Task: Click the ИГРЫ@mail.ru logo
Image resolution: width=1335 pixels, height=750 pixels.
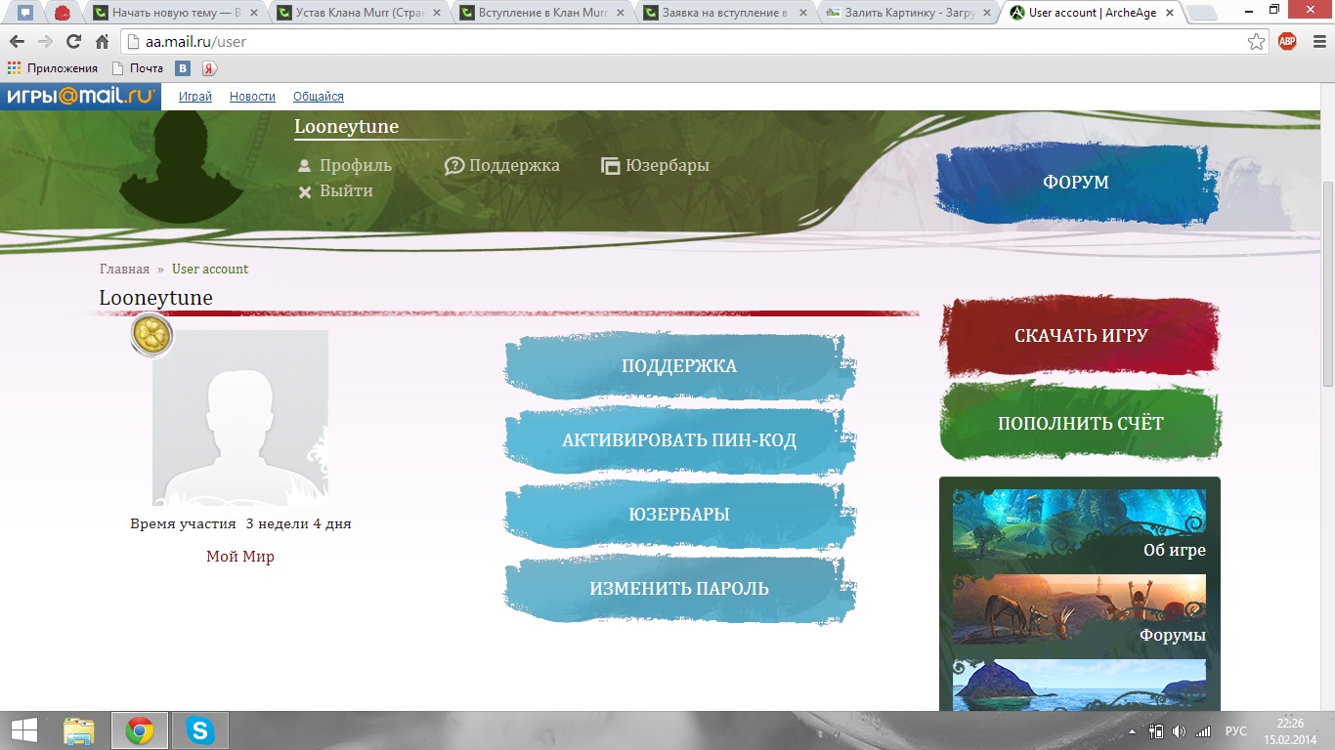Action: pos(80,97)
